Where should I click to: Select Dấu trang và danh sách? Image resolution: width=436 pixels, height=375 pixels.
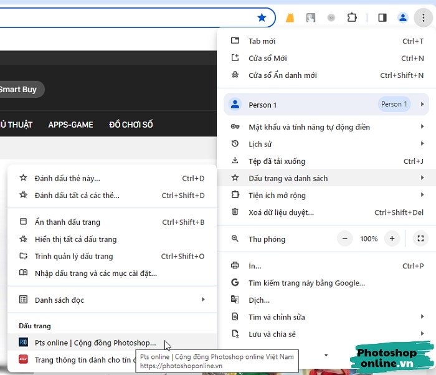327,178
